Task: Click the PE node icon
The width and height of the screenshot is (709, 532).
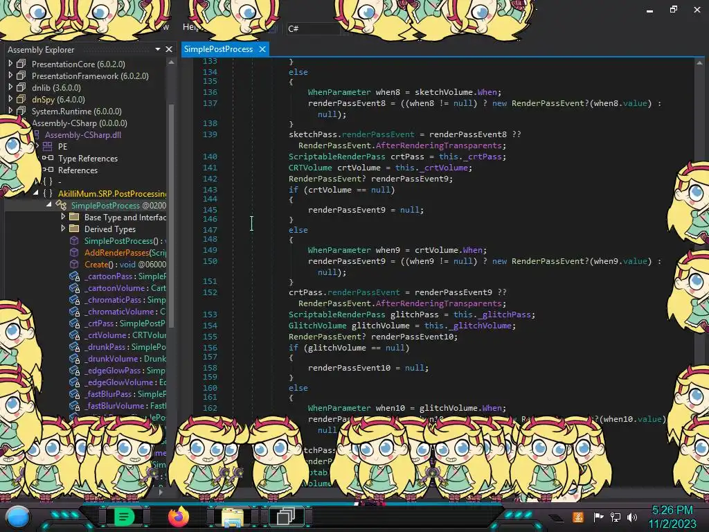Action: coord(48,146)
